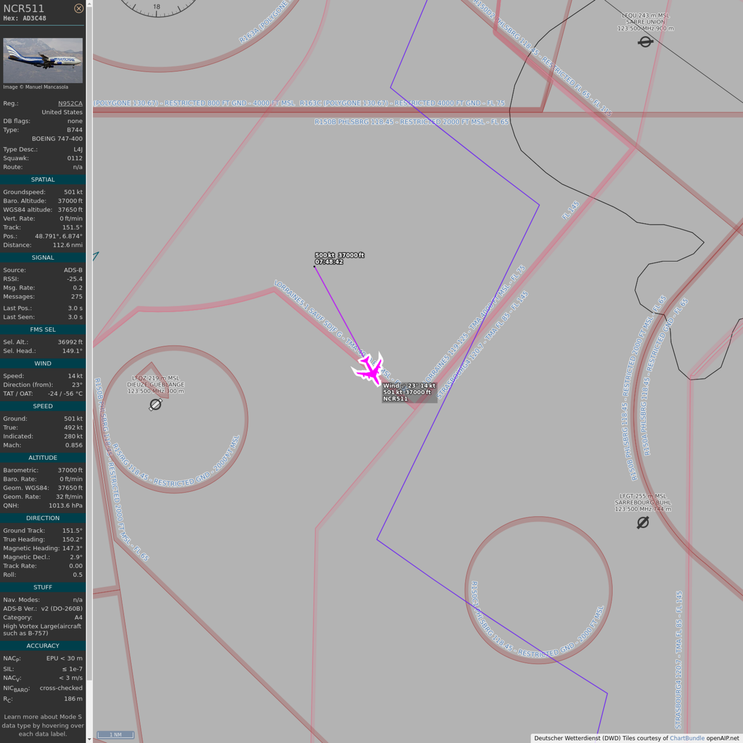Click the SIGNAL section header
Viewport: 743px width, 743px height.
[x=43, y=257]
